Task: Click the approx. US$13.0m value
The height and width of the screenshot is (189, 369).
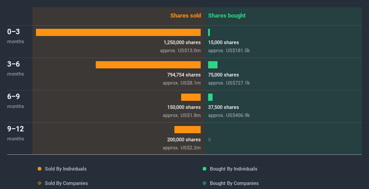Action: pyautogui.click(x=180, y=50)
